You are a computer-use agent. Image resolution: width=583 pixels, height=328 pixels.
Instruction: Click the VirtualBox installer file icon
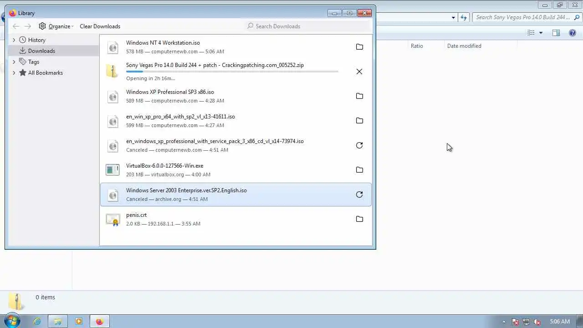click(x=113, y=170)
